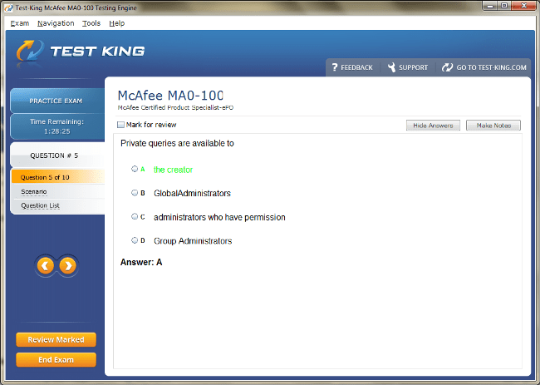Image resolution: width=540 pixels, height=385 pixels.
Task: Select answer A the creator
Action: [x=135, y=169]
